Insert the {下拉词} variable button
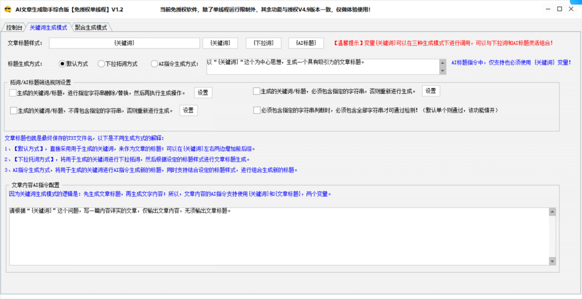 [x=264, y=43]
